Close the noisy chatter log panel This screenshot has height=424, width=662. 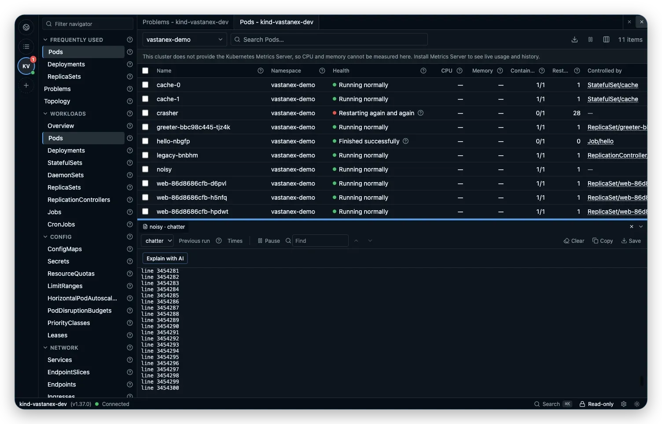(x=632, y=227)
